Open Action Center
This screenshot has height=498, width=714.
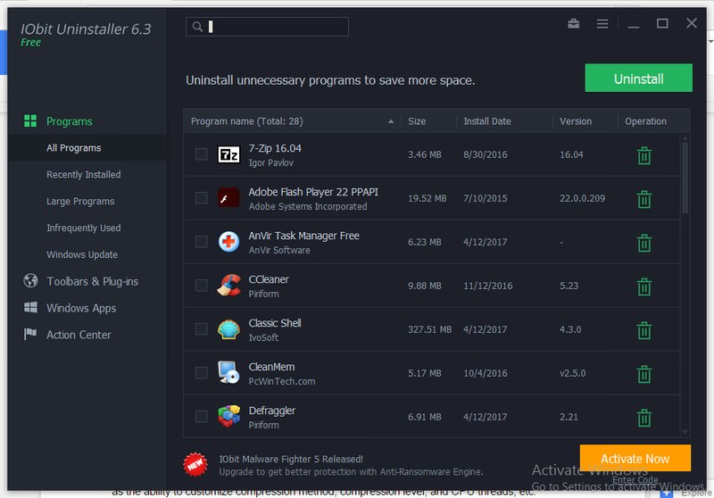[79, 335]
